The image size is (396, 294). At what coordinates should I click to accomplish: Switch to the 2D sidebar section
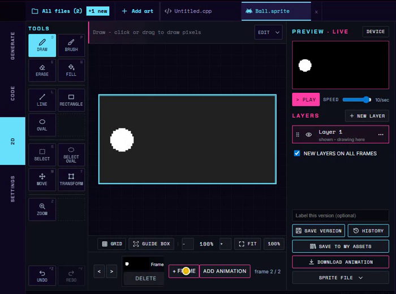click(x=12, y=141)
